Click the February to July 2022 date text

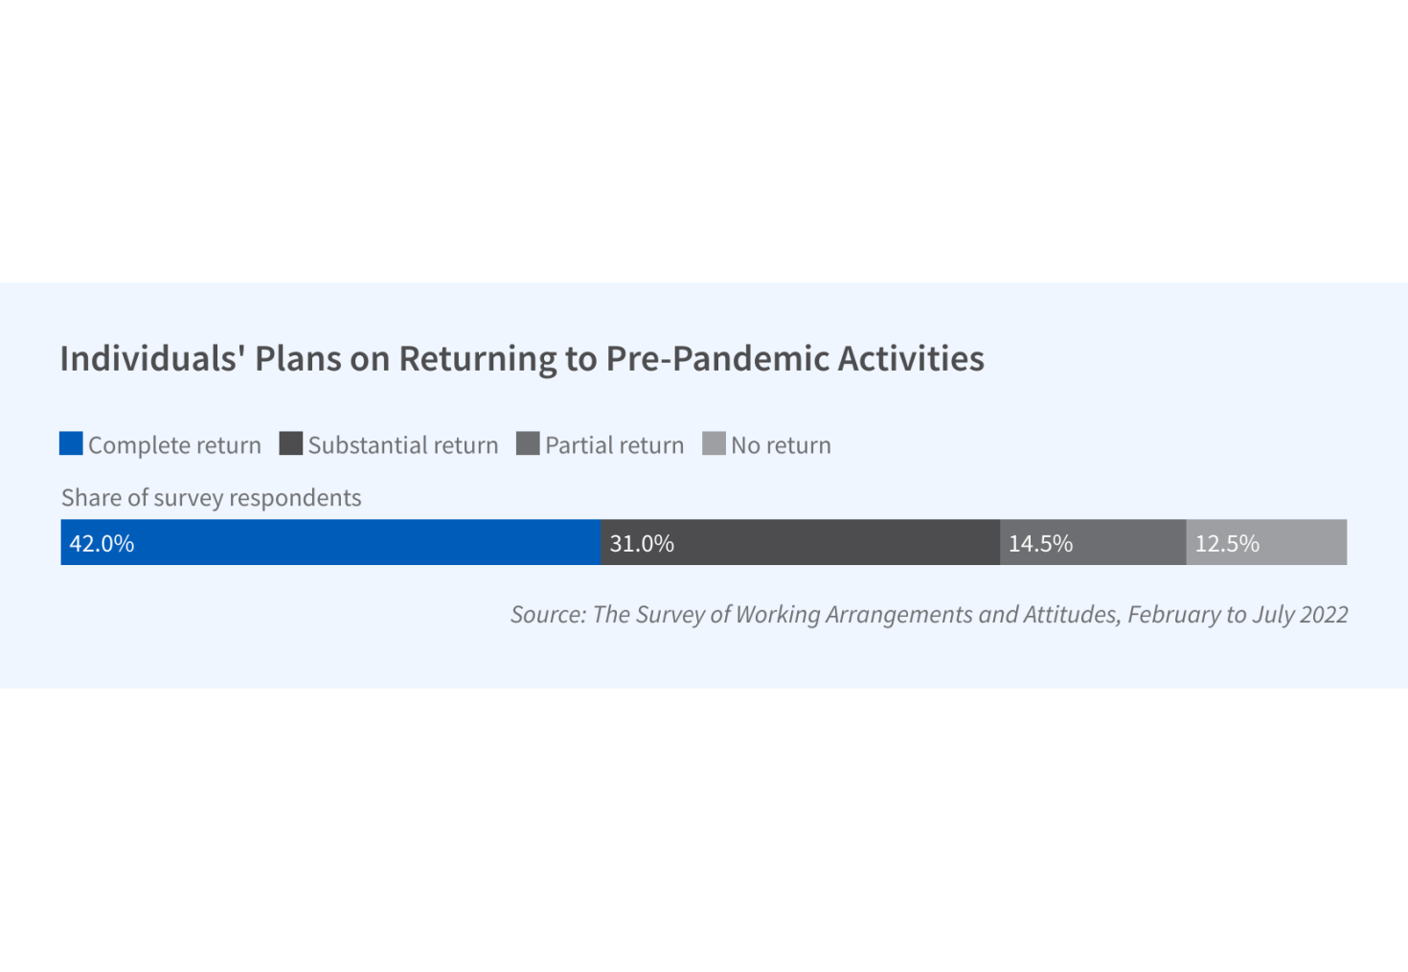coord(1238,615)
